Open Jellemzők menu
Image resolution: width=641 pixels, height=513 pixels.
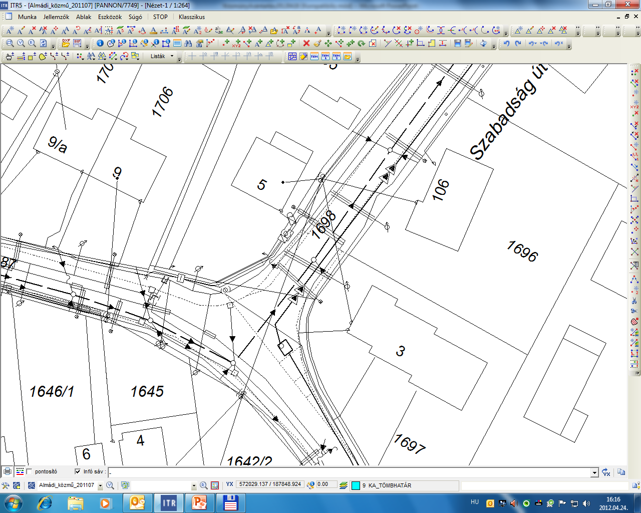tap(56, 17)
